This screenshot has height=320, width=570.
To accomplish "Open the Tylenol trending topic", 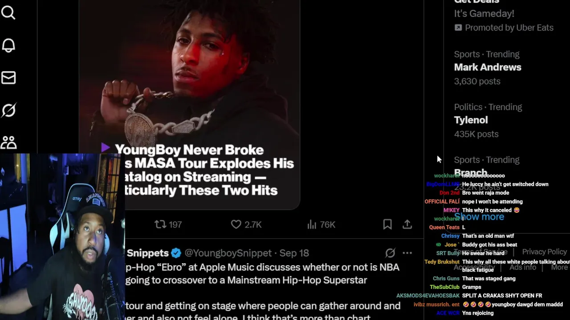I will 471,120.
